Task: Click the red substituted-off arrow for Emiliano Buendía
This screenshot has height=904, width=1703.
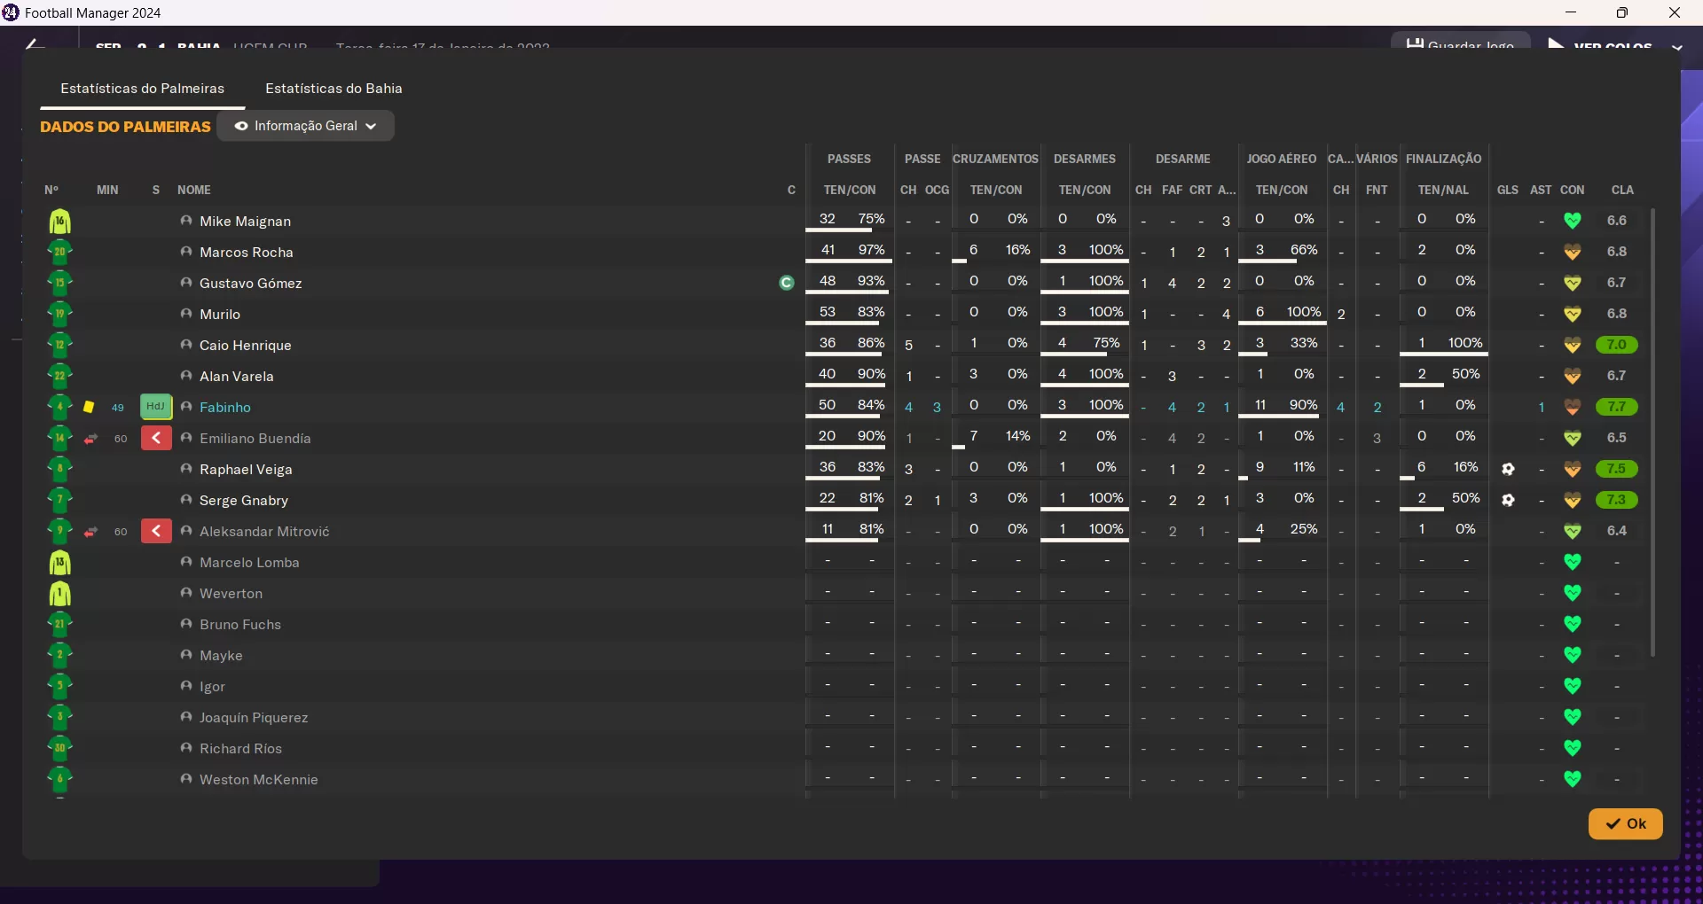Action: pyautogui.click(x=156, y=438)
